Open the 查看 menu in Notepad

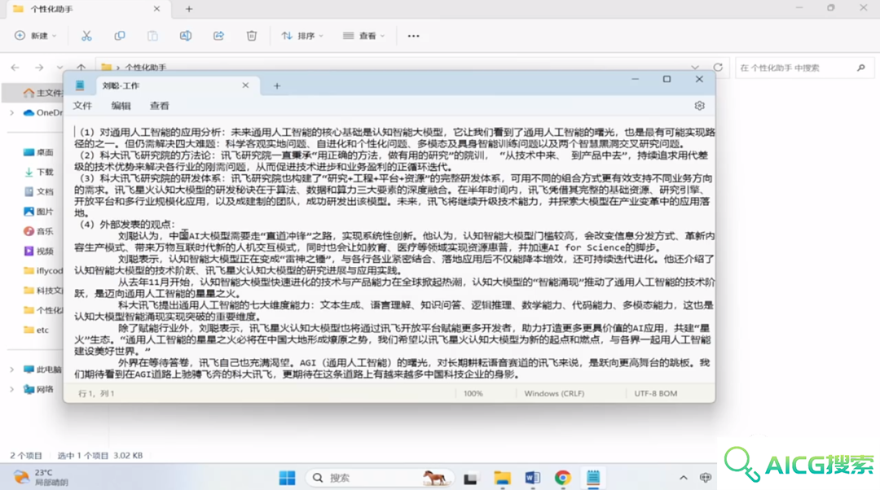click(x=160, y=106)
